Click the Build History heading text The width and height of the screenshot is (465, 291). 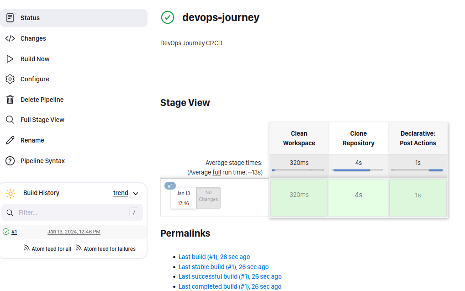(41, 193)
